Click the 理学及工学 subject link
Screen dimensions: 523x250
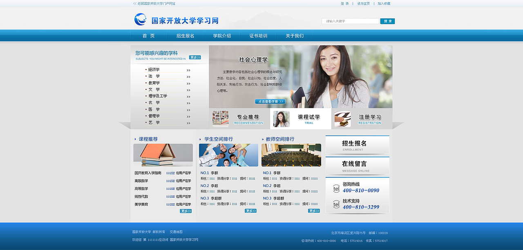158,96
